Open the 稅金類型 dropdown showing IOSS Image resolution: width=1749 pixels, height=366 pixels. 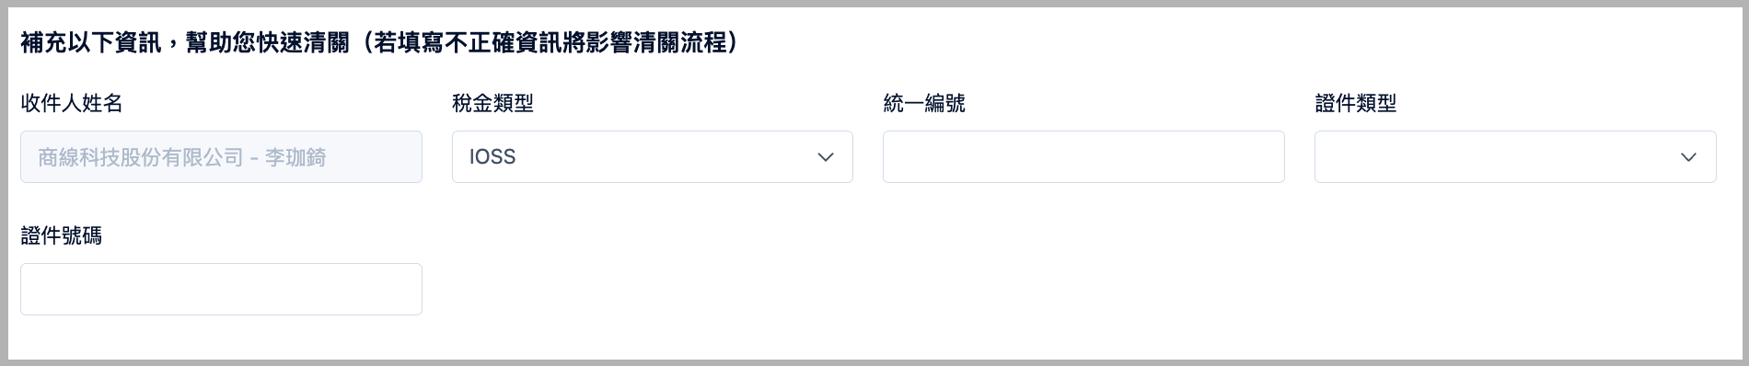pyautogui.click(x=652, y=156)
